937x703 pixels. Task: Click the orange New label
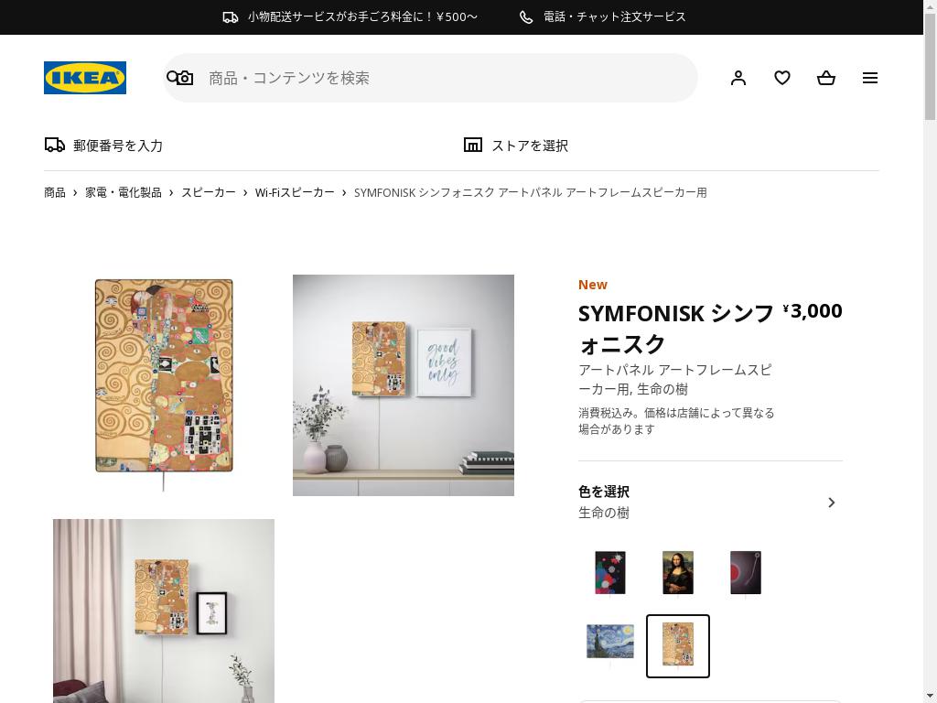(x=593, y=285)
